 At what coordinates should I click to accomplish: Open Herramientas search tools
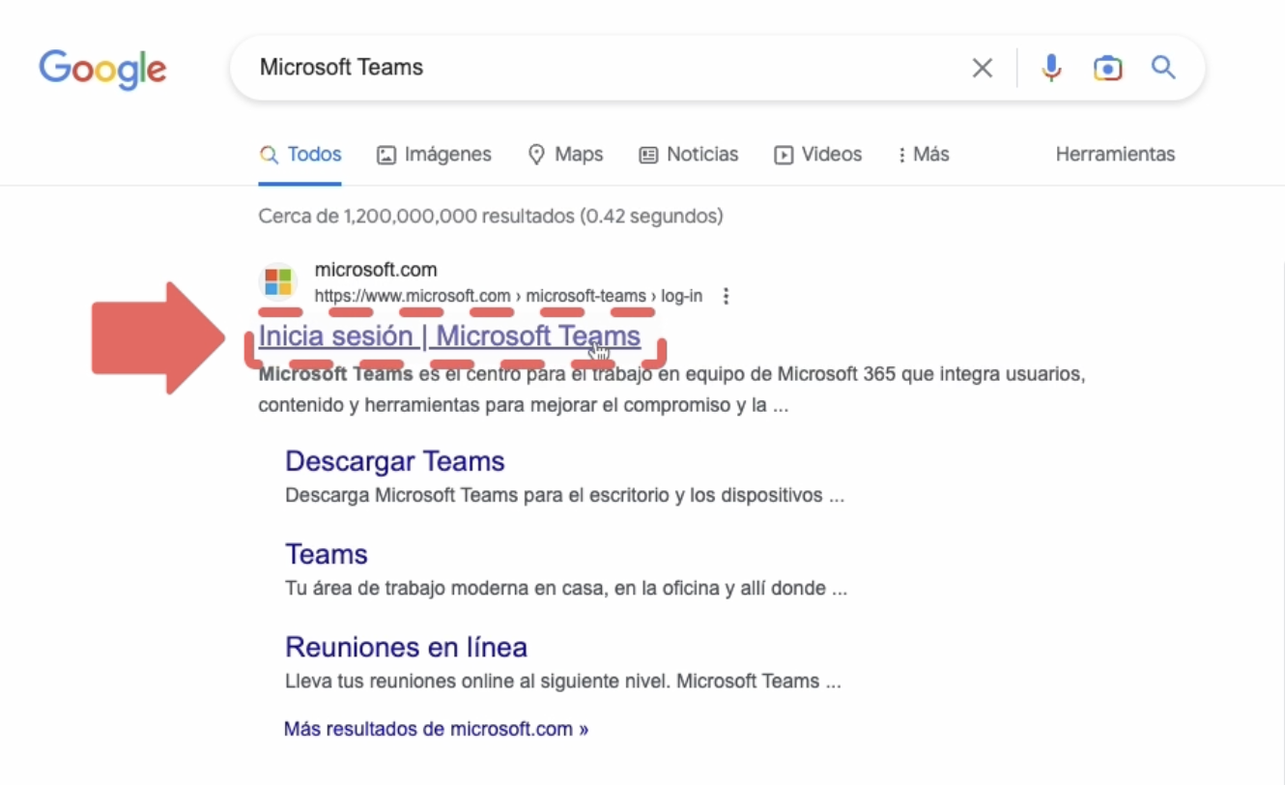pyautogui.click(x=1115, y=155)
